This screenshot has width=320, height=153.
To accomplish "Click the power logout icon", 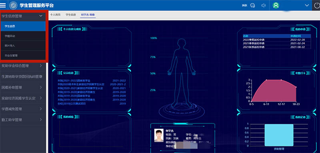I will 317,6.
